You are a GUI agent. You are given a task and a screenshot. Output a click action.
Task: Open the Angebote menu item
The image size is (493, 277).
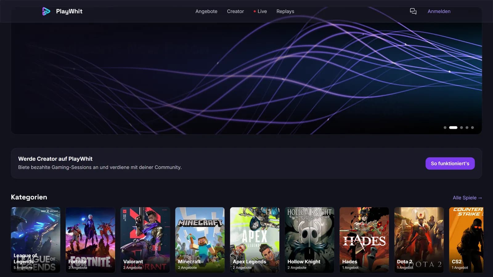click(206, 11)
